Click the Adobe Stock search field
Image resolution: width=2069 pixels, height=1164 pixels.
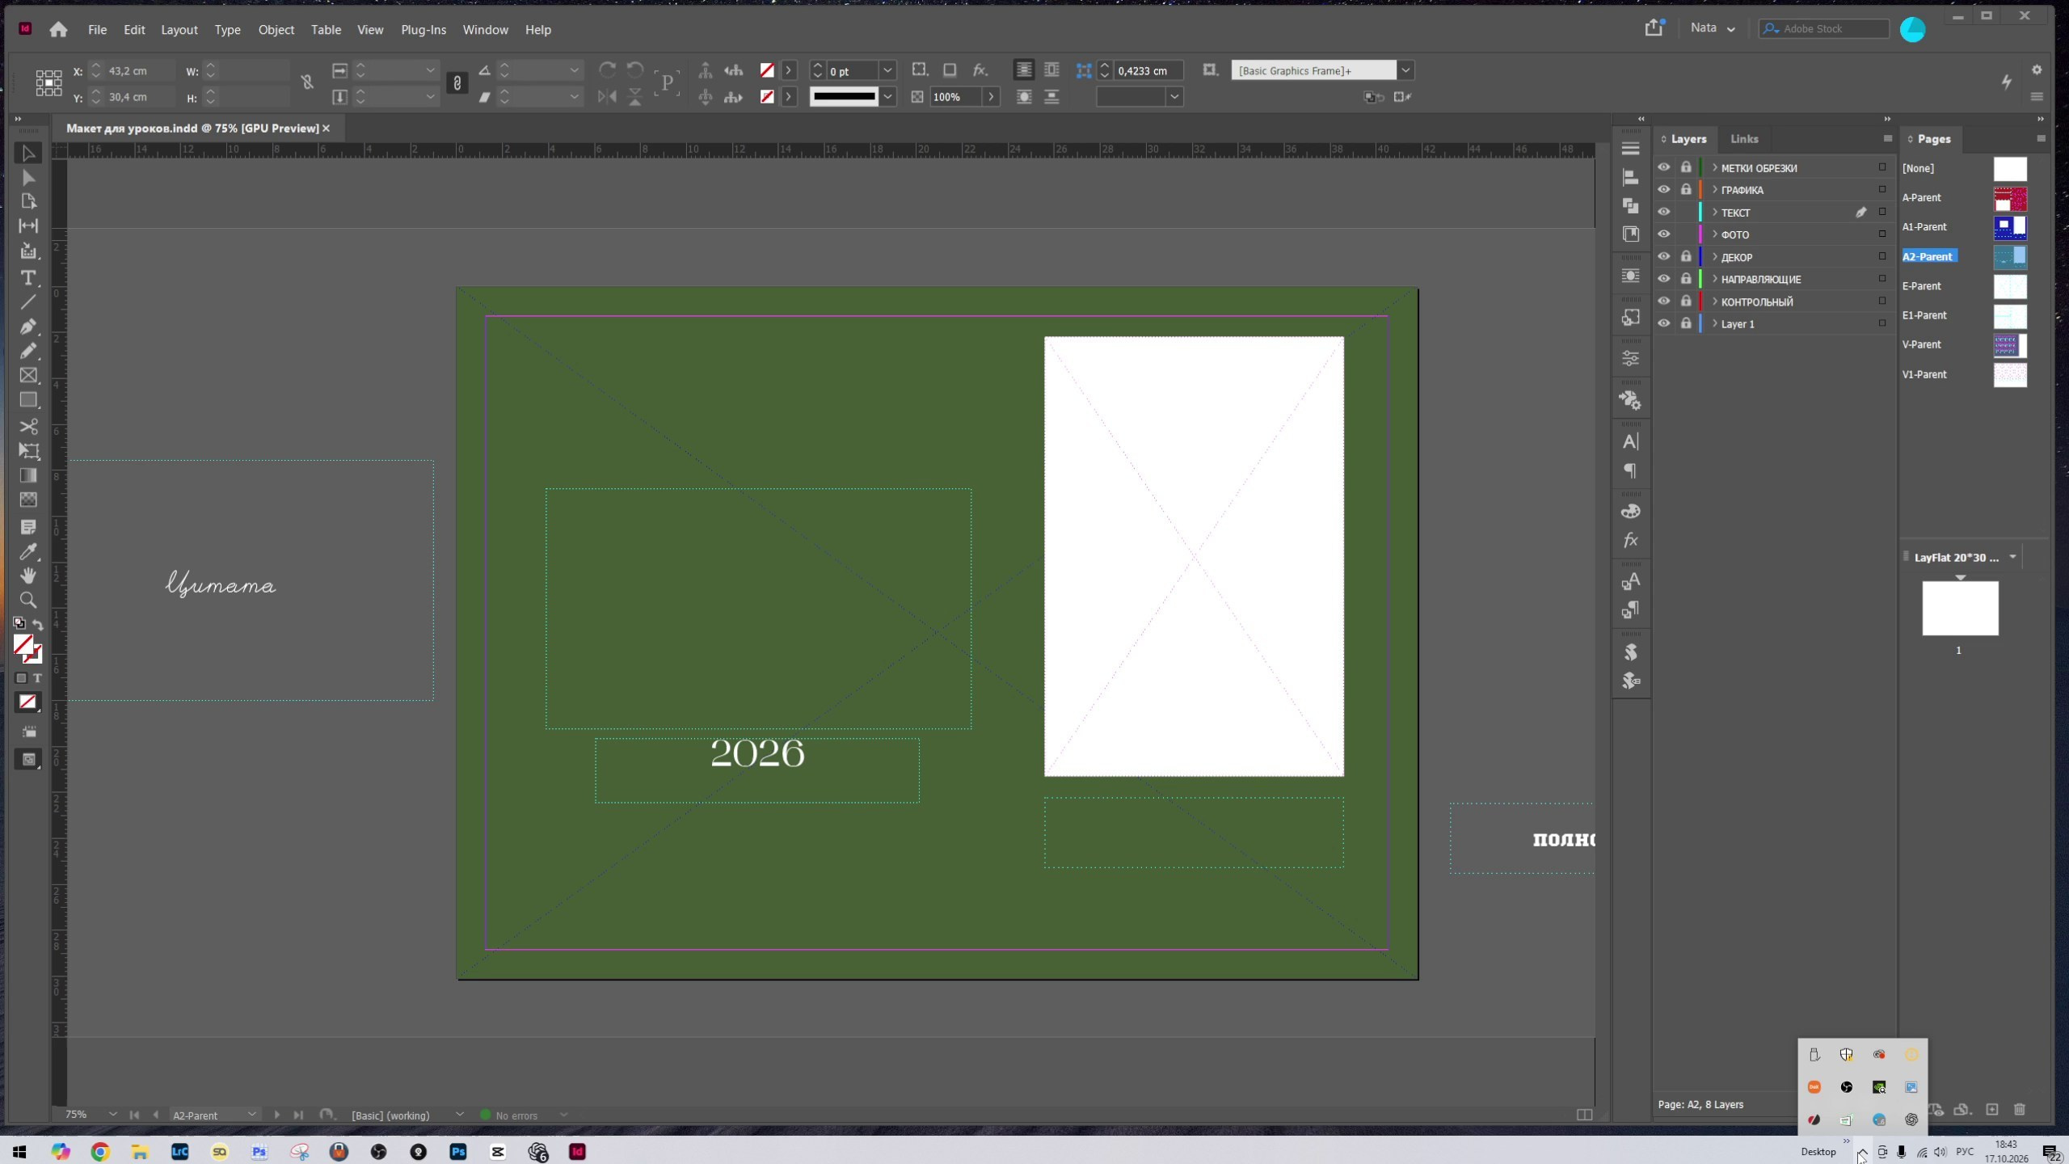(x=1825, y=28)
